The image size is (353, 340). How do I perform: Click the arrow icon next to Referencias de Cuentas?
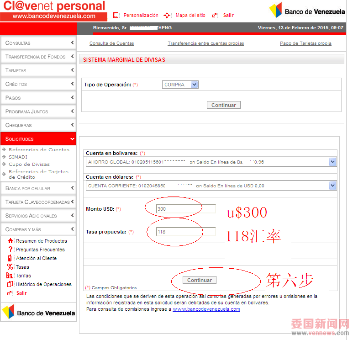[4, 149]
